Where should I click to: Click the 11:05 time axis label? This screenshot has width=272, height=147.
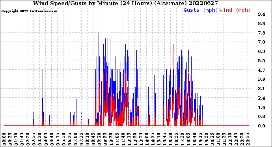pos(117,139)
